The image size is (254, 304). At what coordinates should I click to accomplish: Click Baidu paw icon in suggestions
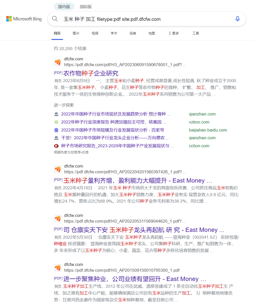pyautogui.click(x=56, y=130)
